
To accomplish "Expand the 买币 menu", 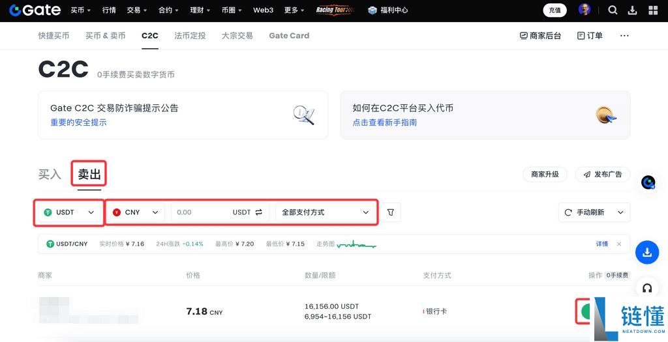I will 80,10.
